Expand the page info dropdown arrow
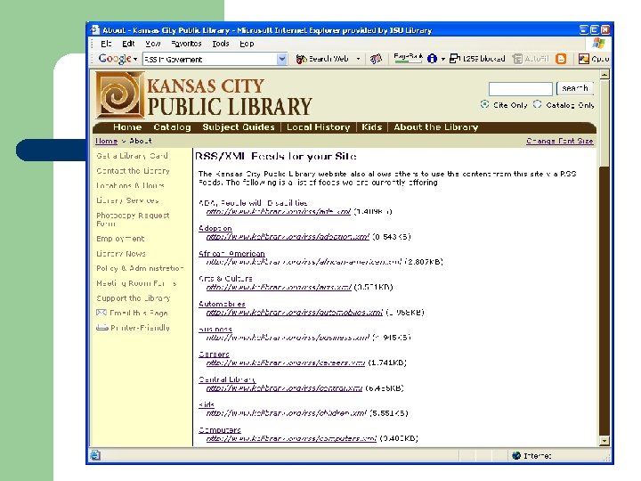 pos(442,60)
